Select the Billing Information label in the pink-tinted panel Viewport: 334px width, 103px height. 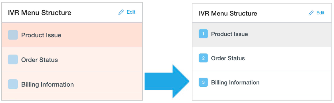[x=48, y=85]
